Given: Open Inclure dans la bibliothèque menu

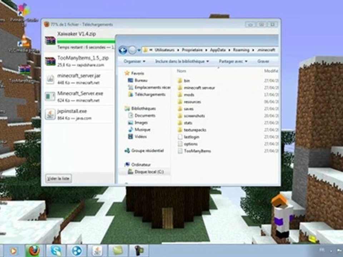Looking at the screenshot, I should [182, 61].
